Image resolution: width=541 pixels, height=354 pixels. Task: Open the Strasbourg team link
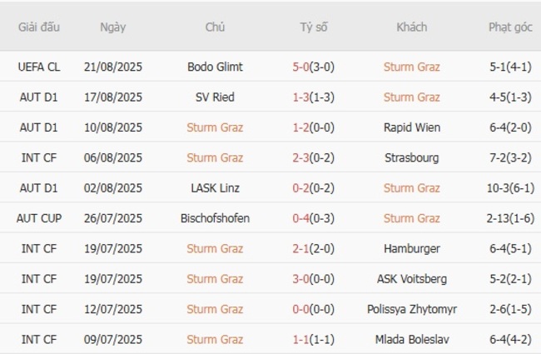click(411, 157)
